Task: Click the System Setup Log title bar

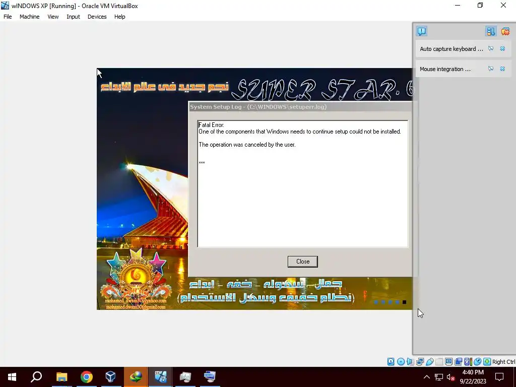Action: click(x=300, y=107)
